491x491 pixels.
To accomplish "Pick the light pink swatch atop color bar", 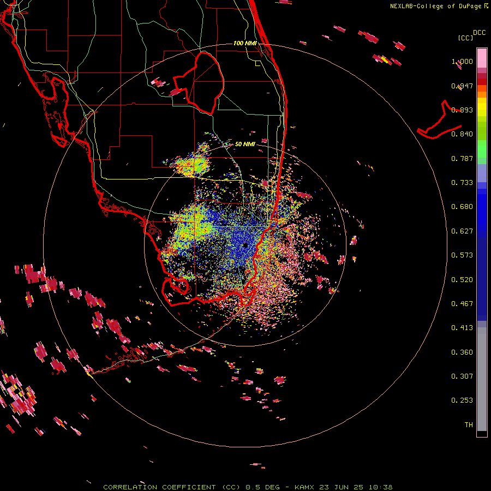I will pos(482,58).
